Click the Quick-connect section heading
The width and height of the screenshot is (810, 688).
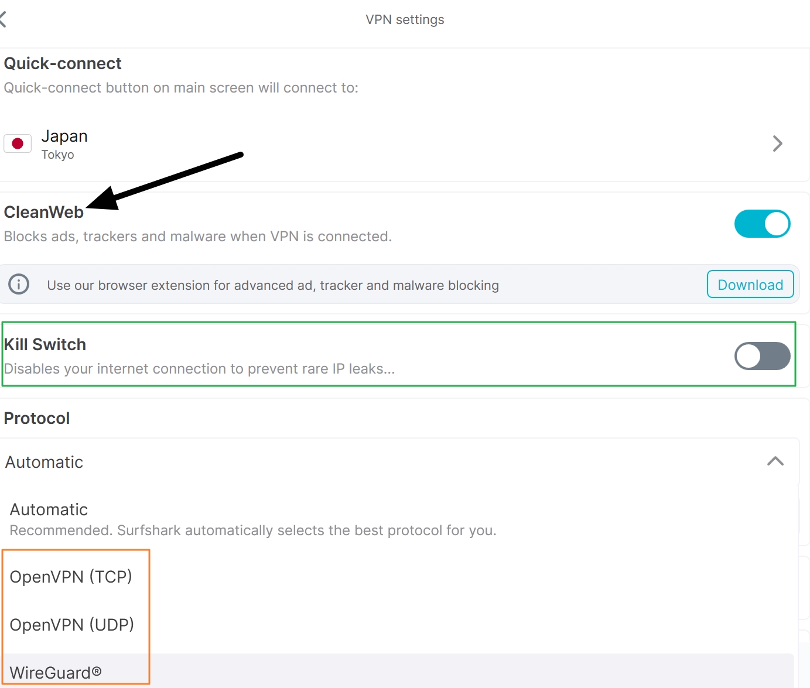(x=63, y=63)
